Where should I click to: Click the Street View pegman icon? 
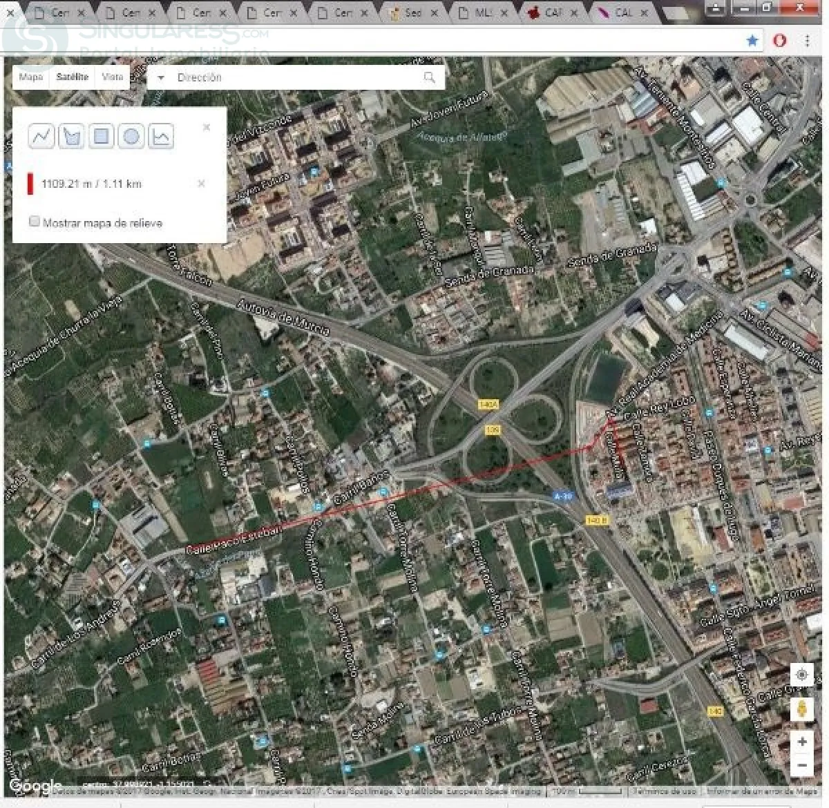(801, 709)
